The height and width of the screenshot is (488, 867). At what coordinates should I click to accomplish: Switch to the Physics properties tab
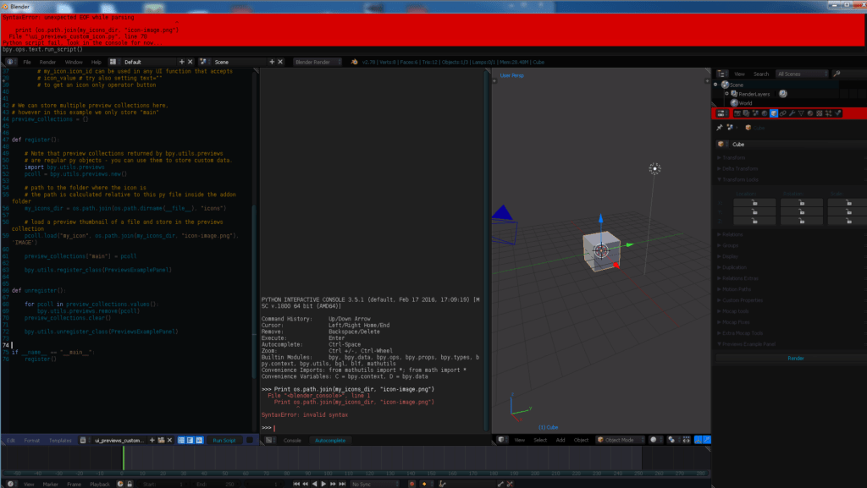(x=837, y=114)
